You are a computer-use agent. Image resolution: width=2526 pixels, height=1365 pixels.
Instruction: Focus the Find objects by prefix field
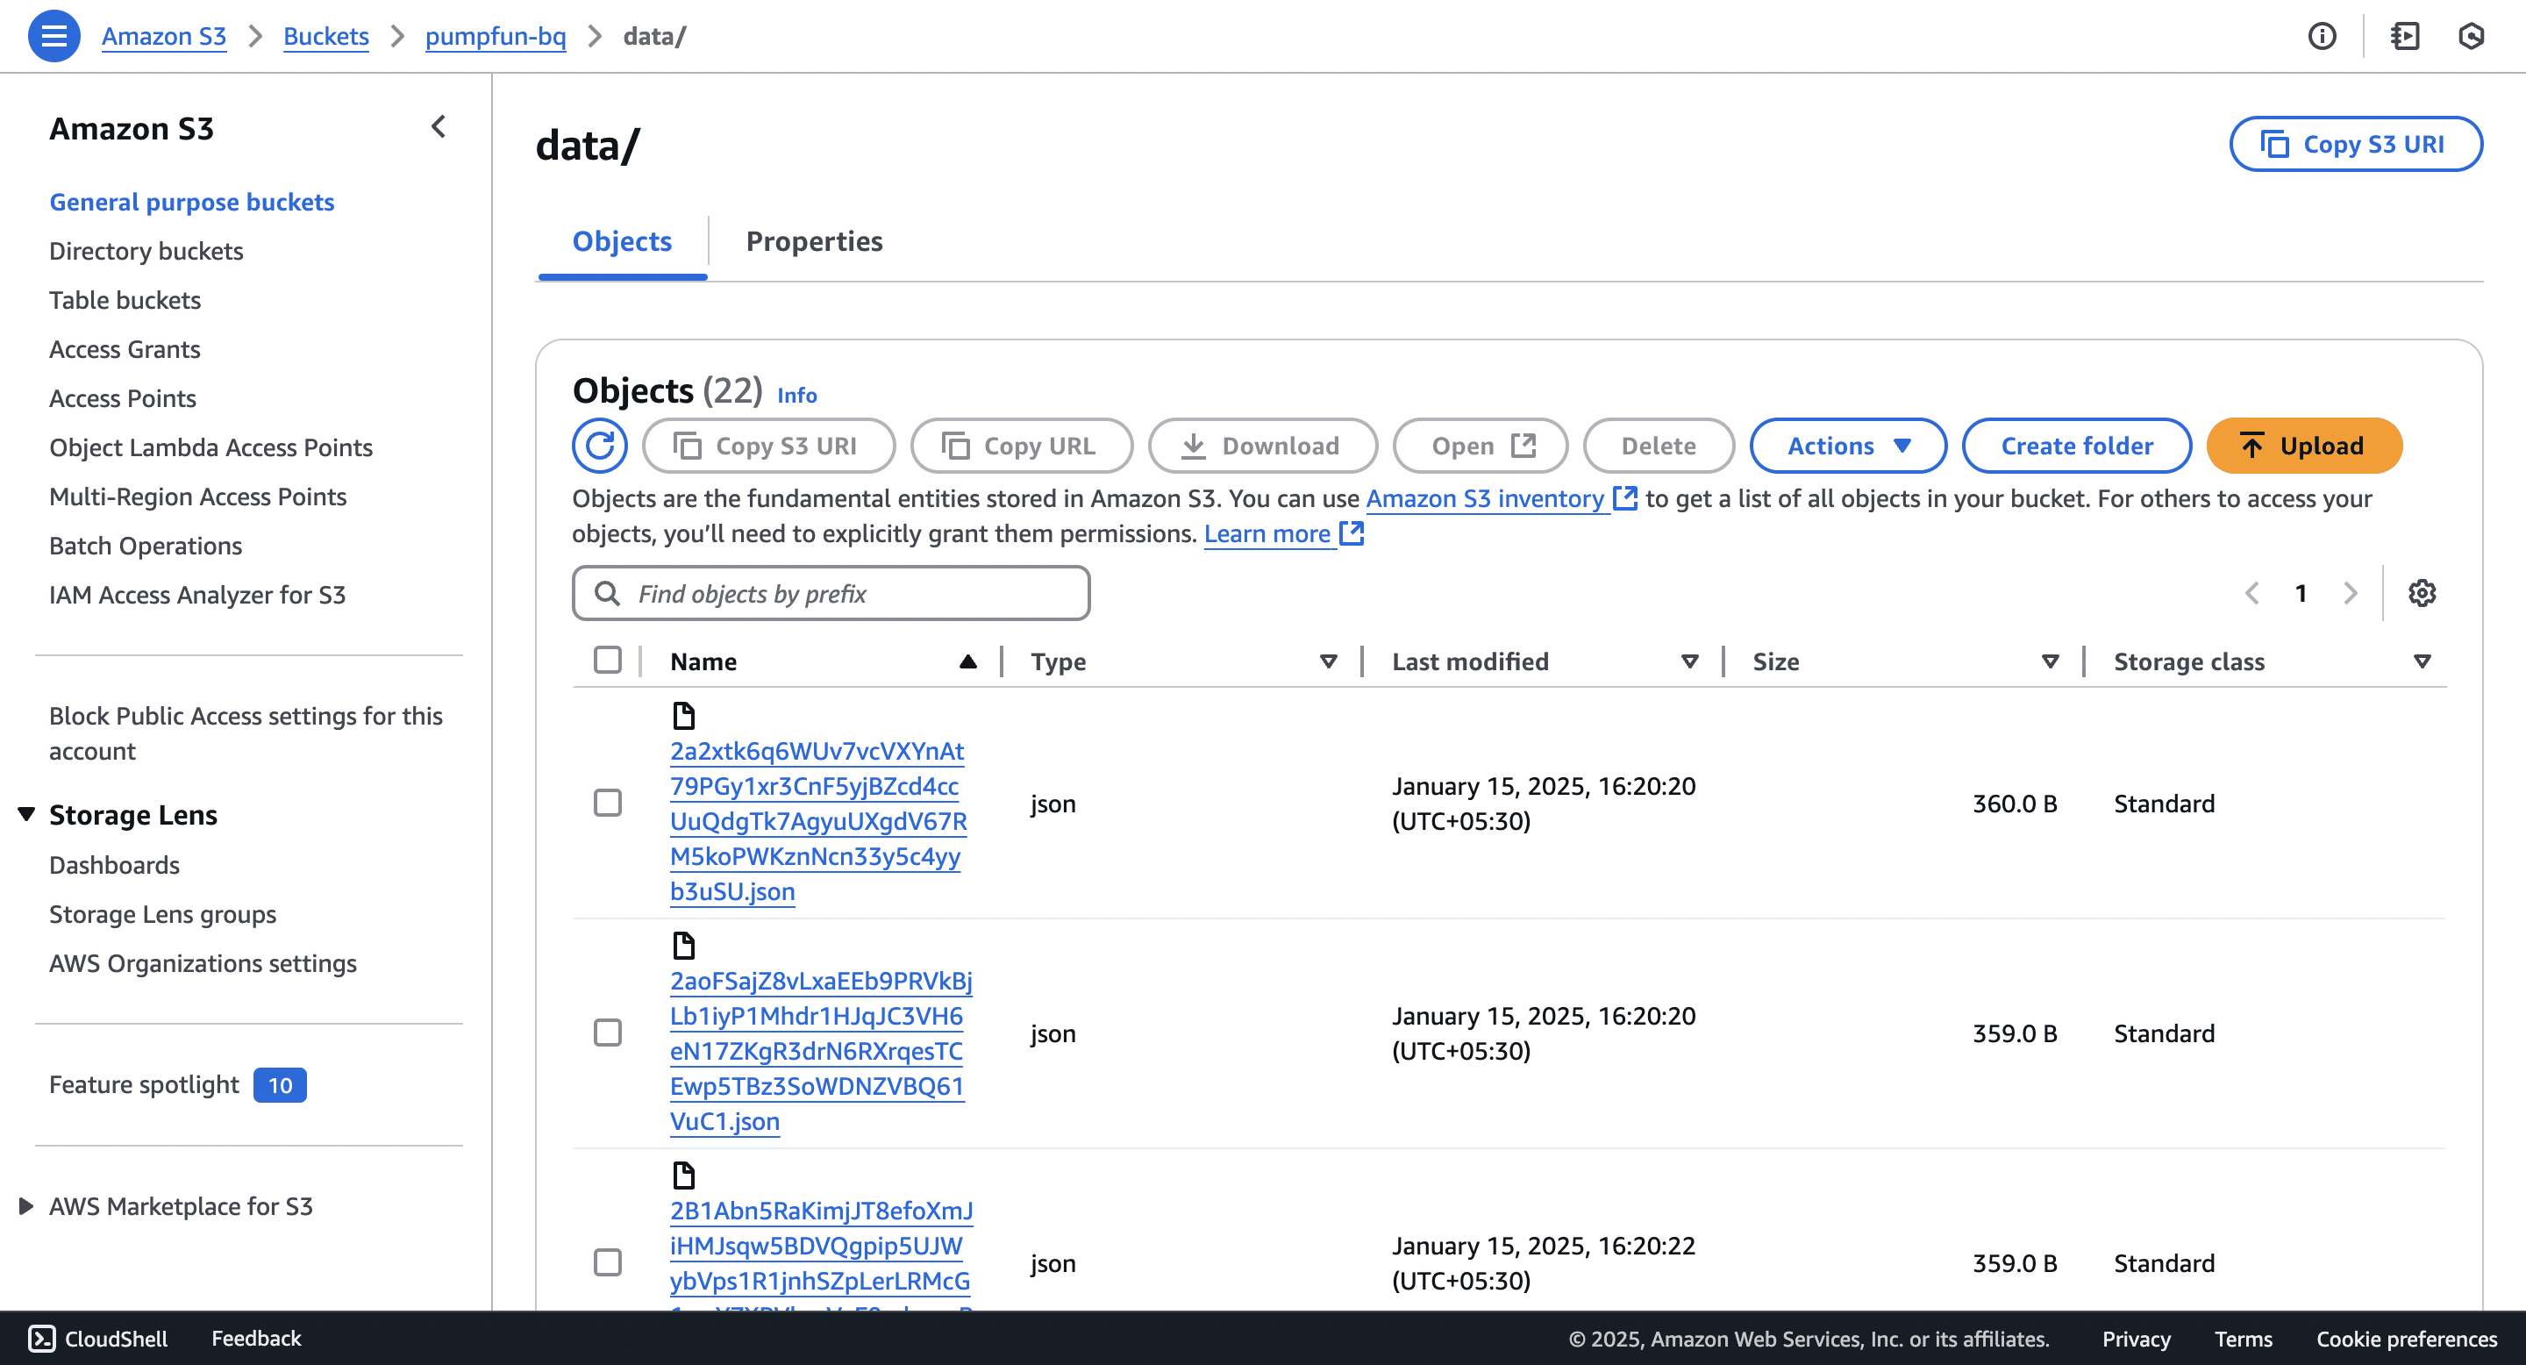[831, 593]
